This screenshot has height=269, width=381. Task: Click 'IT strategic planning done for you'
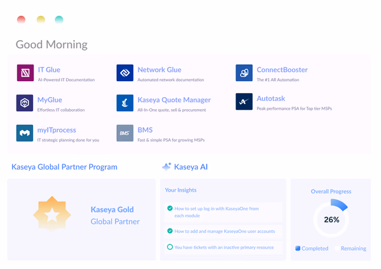pyautogui.click(x=68, y=140)
